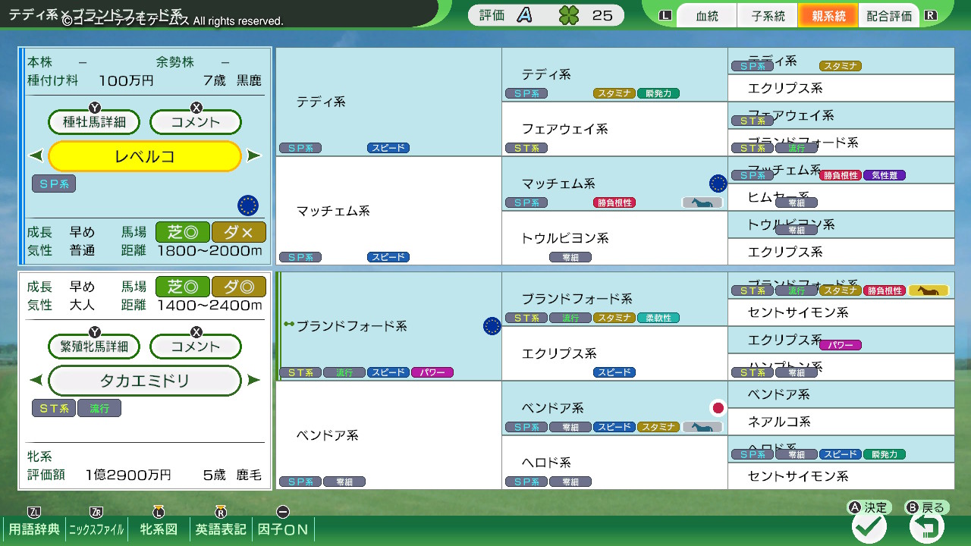The height and width of the screenshot is (546, 971).
Task: Open the 血統 pedigree tab
Action: (x=706, y=16)
